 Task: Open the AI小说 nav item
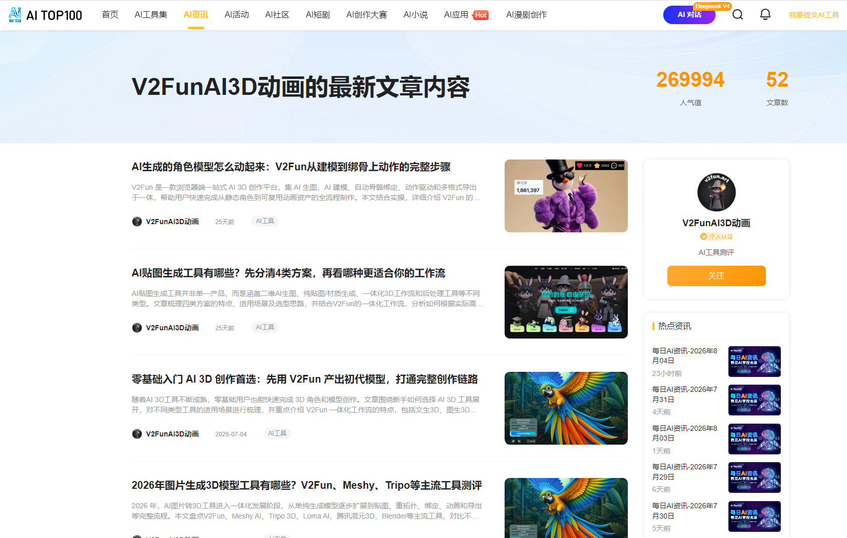415,15
